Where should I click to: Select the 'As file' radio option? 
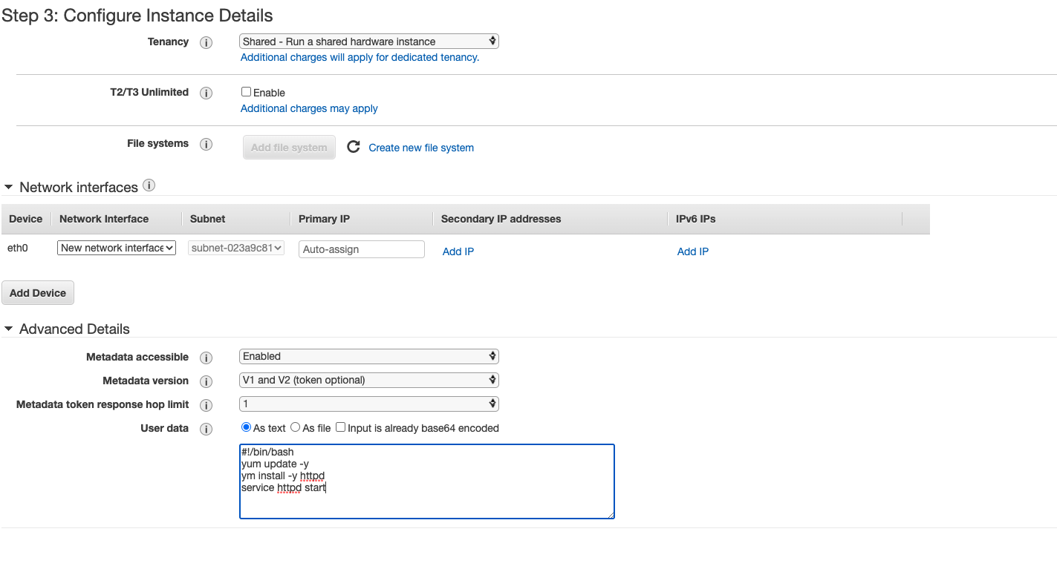point(295,427)
